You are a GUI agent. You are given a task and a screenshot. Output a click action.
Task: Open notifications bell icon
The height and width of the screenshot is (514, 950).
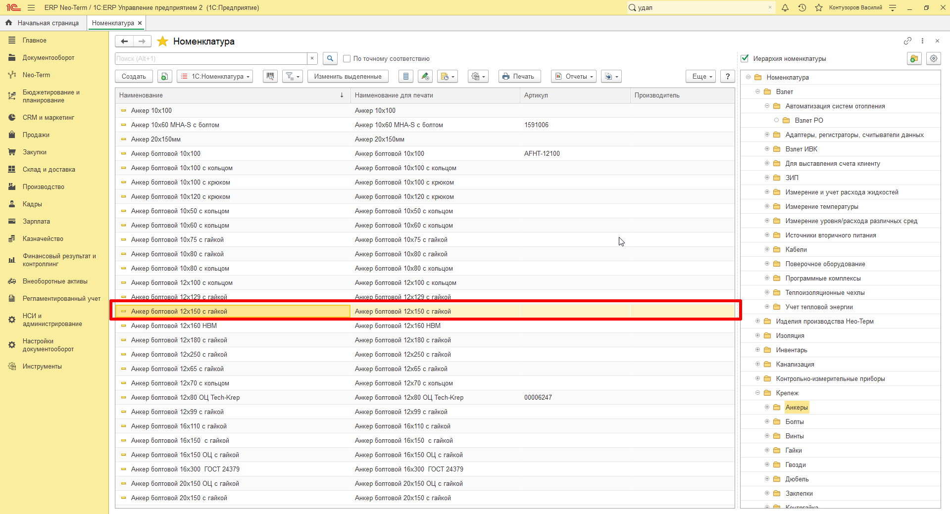click(785, 7)
